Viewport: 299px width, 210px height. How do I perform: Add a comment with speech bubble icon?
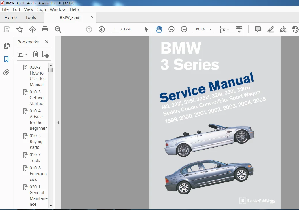click(258, 29)
